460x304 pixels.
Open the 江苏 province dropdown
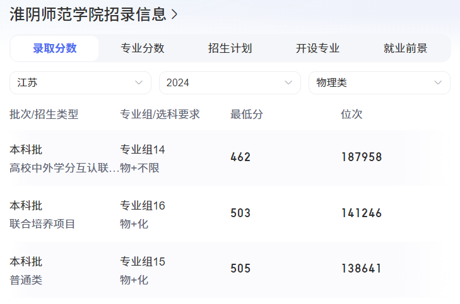click(80, 83)
